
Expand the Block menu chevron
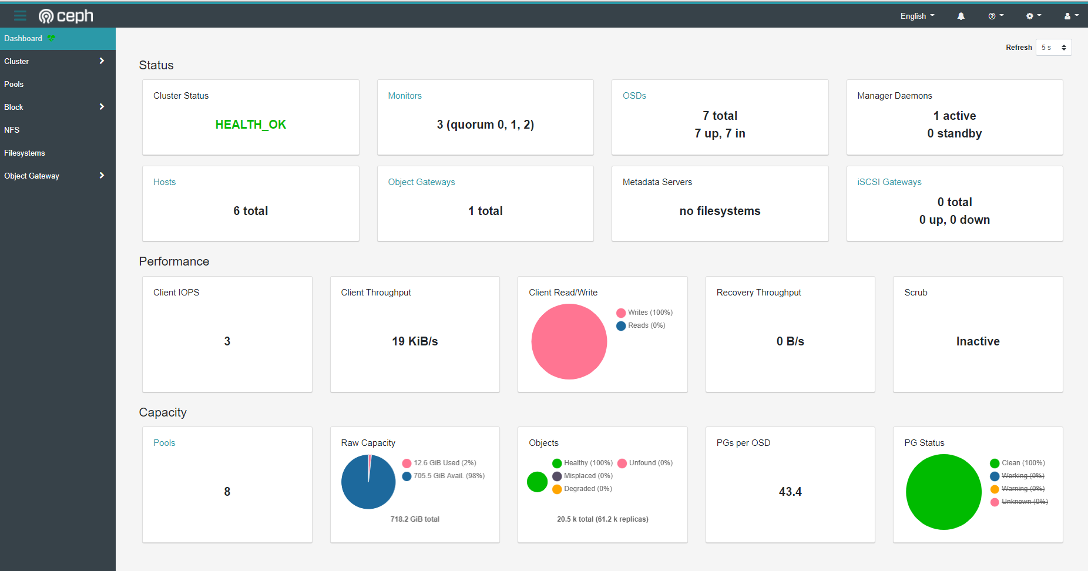pos(102,107)
